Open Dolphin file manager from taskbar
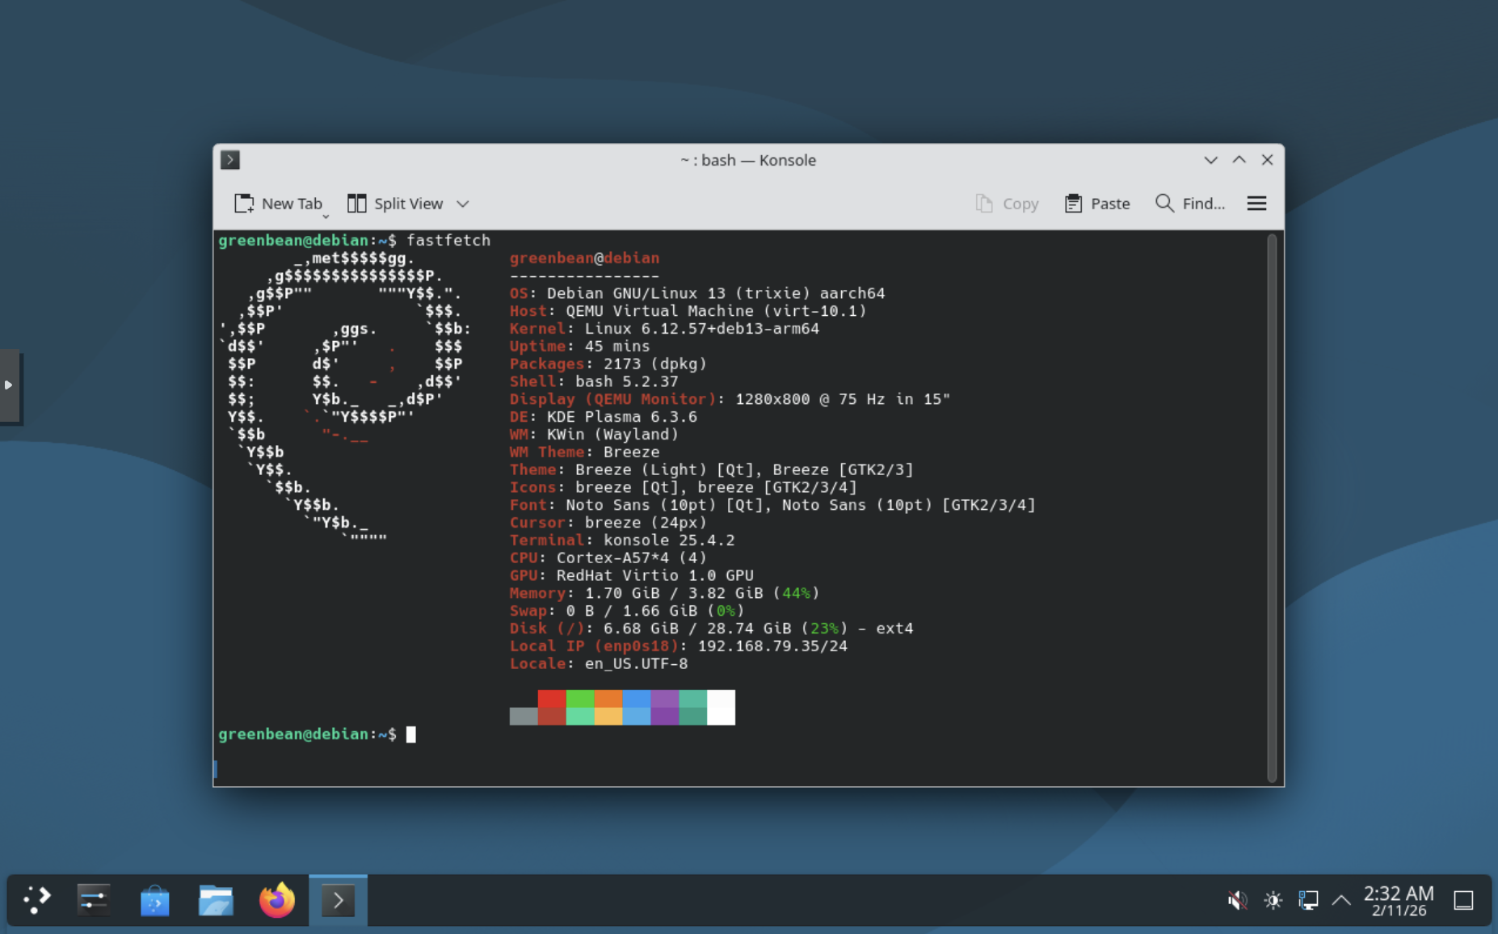1498x934 pixels. [x=216, y=899]
